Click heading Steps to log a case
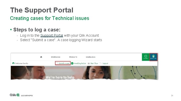181x101 pixels. coord(37,30)
